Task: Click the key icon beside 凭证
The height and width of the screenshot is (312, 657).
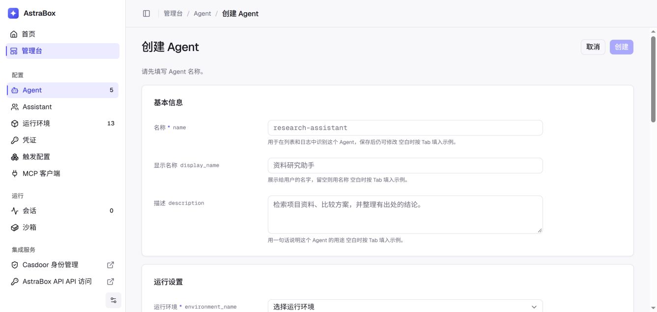Action: pos(15,140)
